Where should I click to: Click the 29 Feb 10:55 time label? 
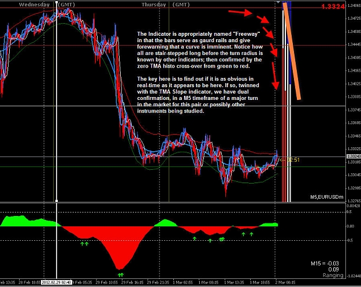tap(107, 282)
